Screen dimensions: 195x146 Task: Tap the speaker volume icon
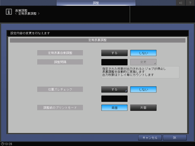[x=181, y=3]
